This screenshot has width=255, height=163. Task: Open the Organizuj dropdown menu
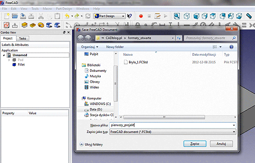pos(89,47)
